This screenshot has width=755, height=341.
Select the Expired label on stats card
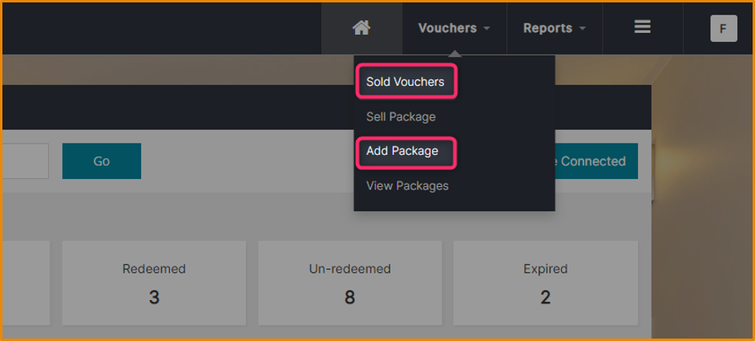point(545,269)
